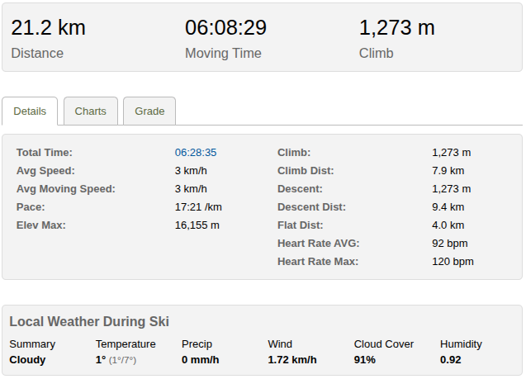Screen dimensions: 526x379
Task: Switch to the Details tab
Action: [30, 111]
